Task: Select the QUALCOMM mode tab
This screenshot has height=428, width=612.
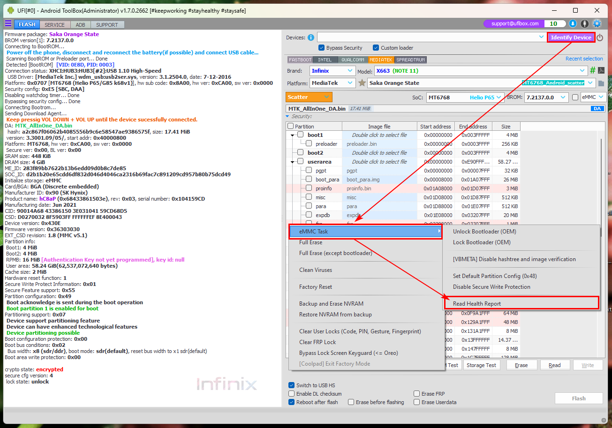Action: (x=352, y=60)
